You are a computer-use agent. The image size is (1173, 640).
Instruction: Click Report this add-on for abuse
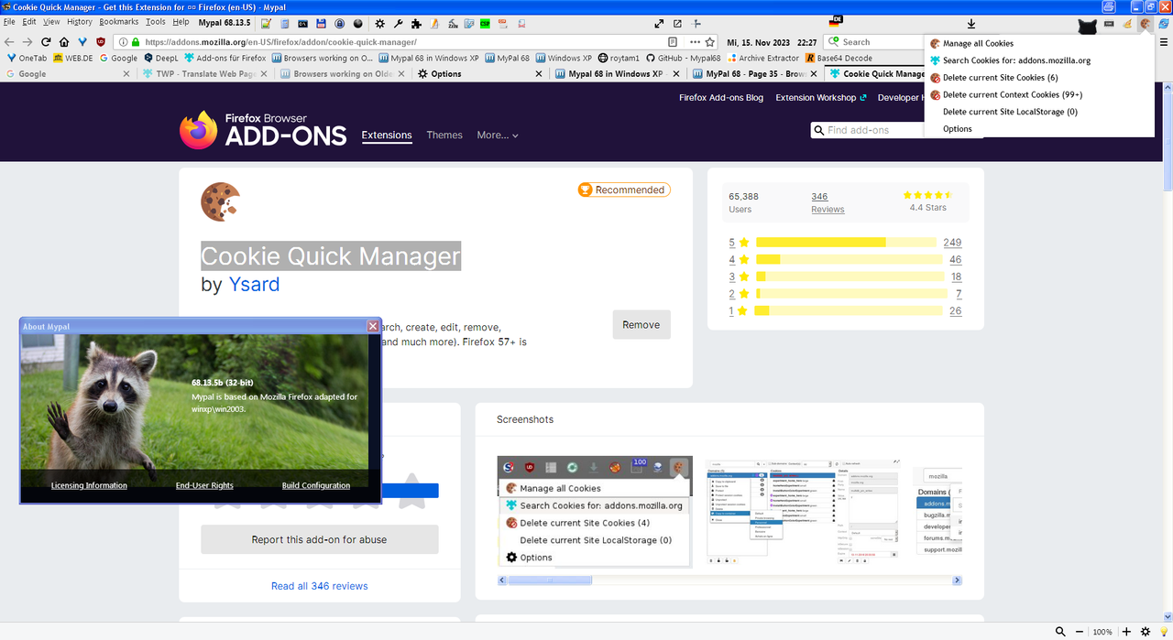320,539
